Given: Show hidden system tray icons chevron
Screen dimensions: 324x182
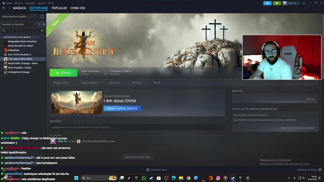Looking at the screenshot, I should [x=289, y=178].
